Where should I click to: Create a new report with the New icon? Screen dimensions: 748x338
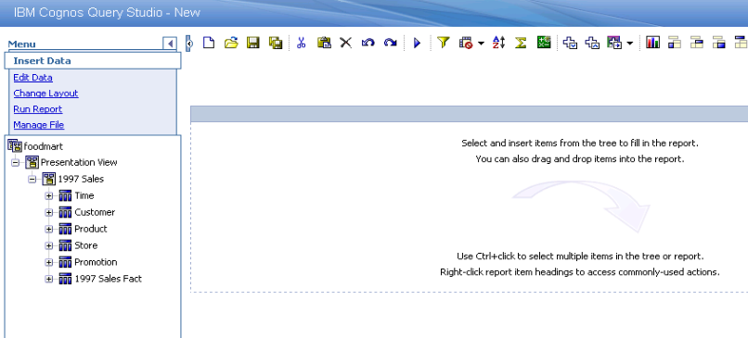click(x=209, y=43)
